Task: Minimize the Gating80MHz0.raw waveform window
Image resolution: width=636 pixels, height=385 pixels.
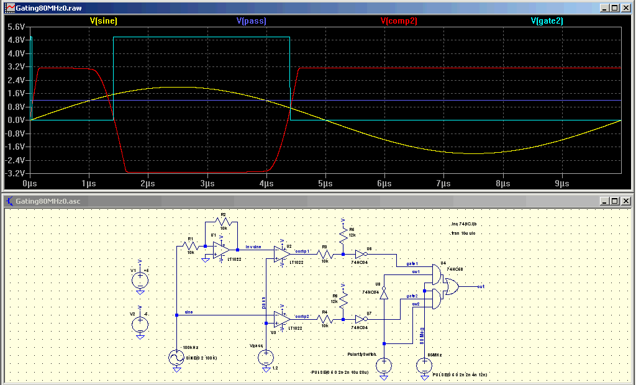Action: pyautogui.click(x=605, y=7)
